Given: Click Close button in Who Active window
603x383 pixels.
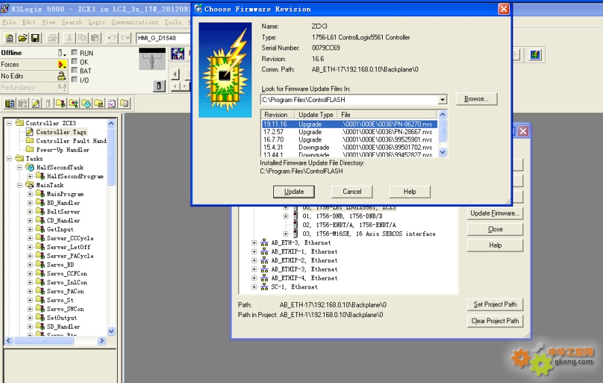Looking at the screenshot, I should (x=495, y=229).
